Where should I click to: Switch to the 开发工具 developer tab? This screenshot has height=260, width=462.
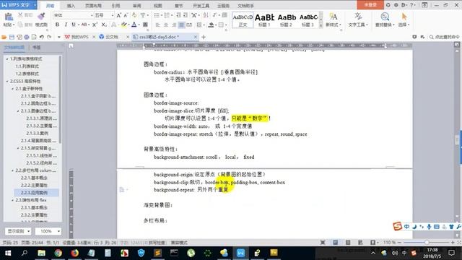pos(201,6)
